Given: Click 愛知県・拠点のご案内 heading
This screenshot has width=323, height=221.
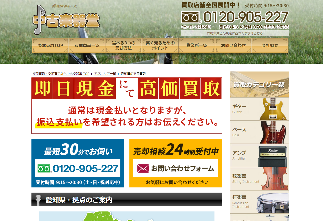Looking at the screenshot, I should tap(127, 200).
